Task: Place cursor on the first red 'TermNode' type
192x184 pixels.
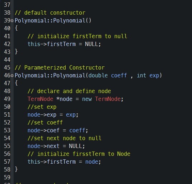Action: coord(40,99)
